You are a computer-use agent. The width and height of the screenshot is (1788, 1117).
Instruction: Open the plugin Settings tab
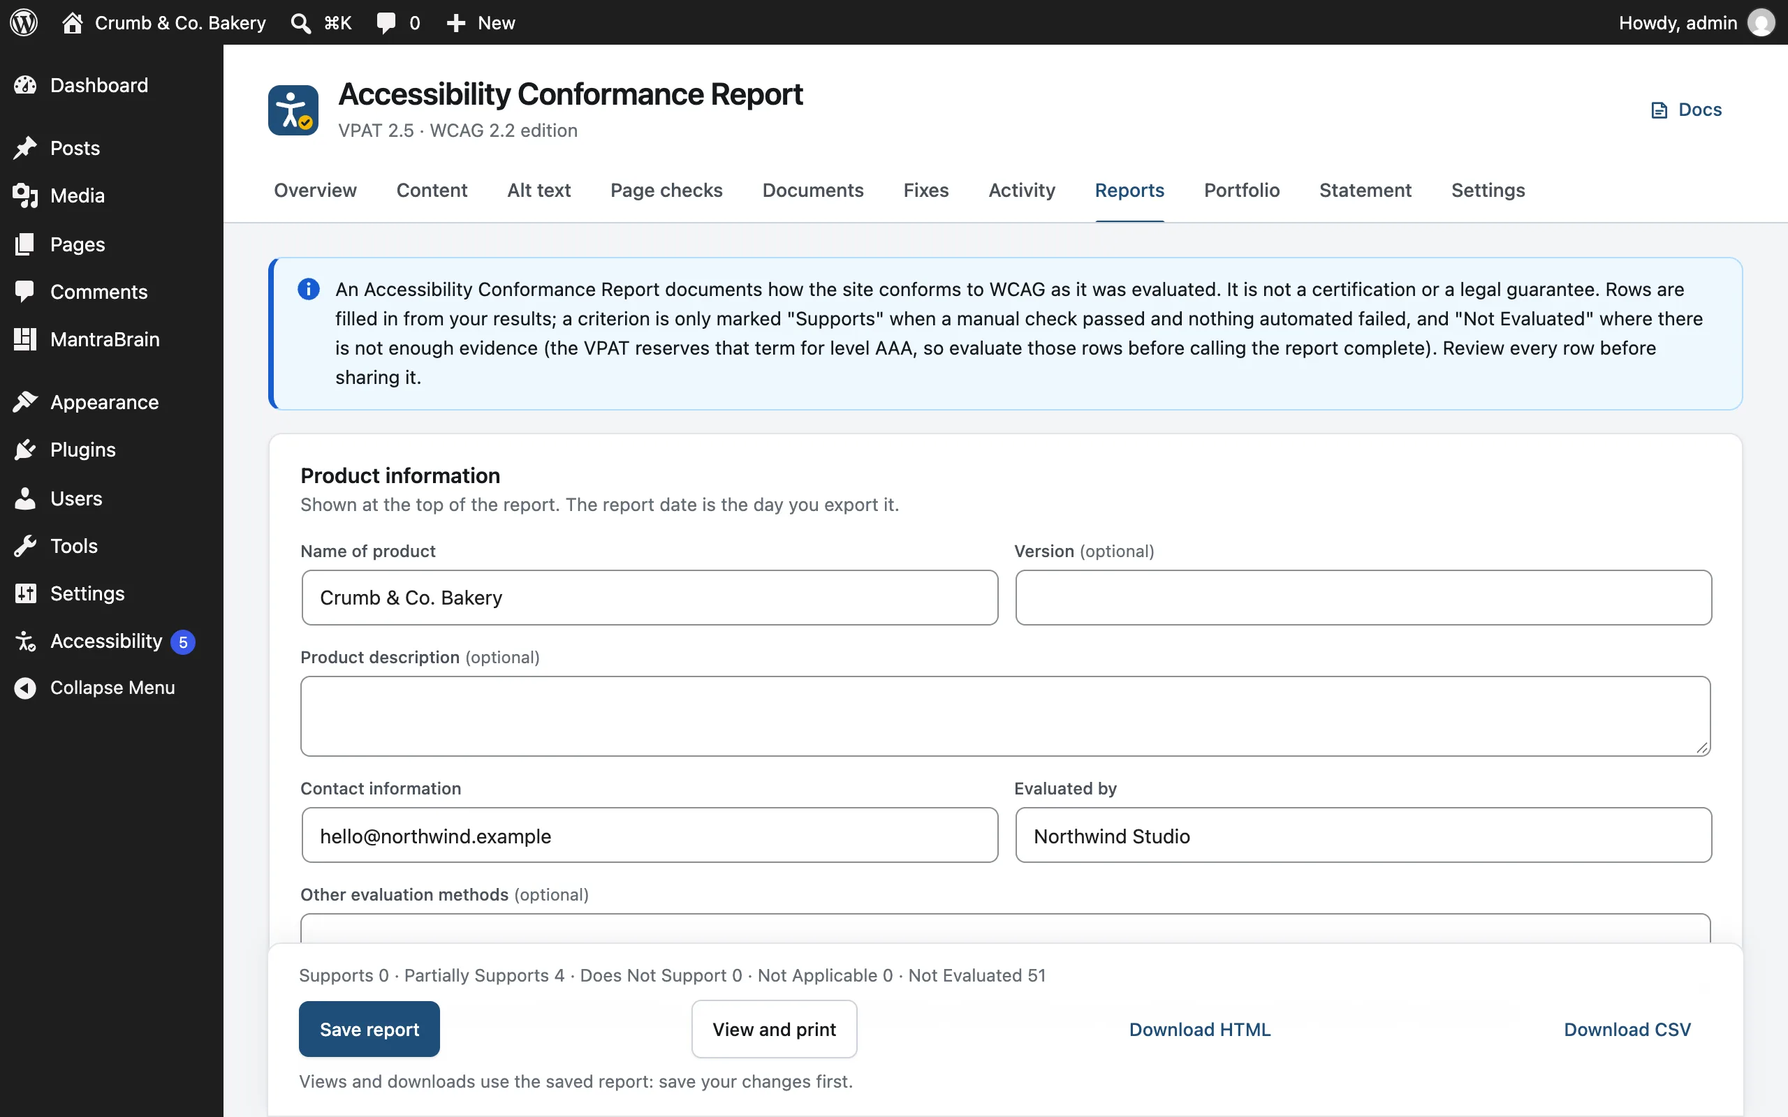[1488, 190]
